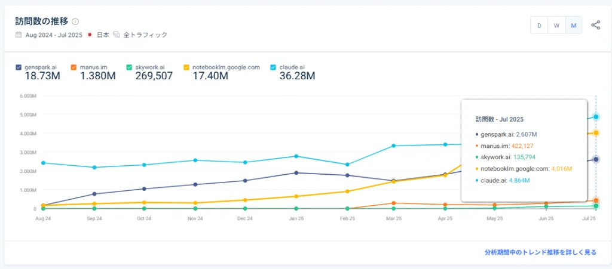
Task: Click tooltip header 訪問数 - Jul 2025
Action: (x=500, y=119)
